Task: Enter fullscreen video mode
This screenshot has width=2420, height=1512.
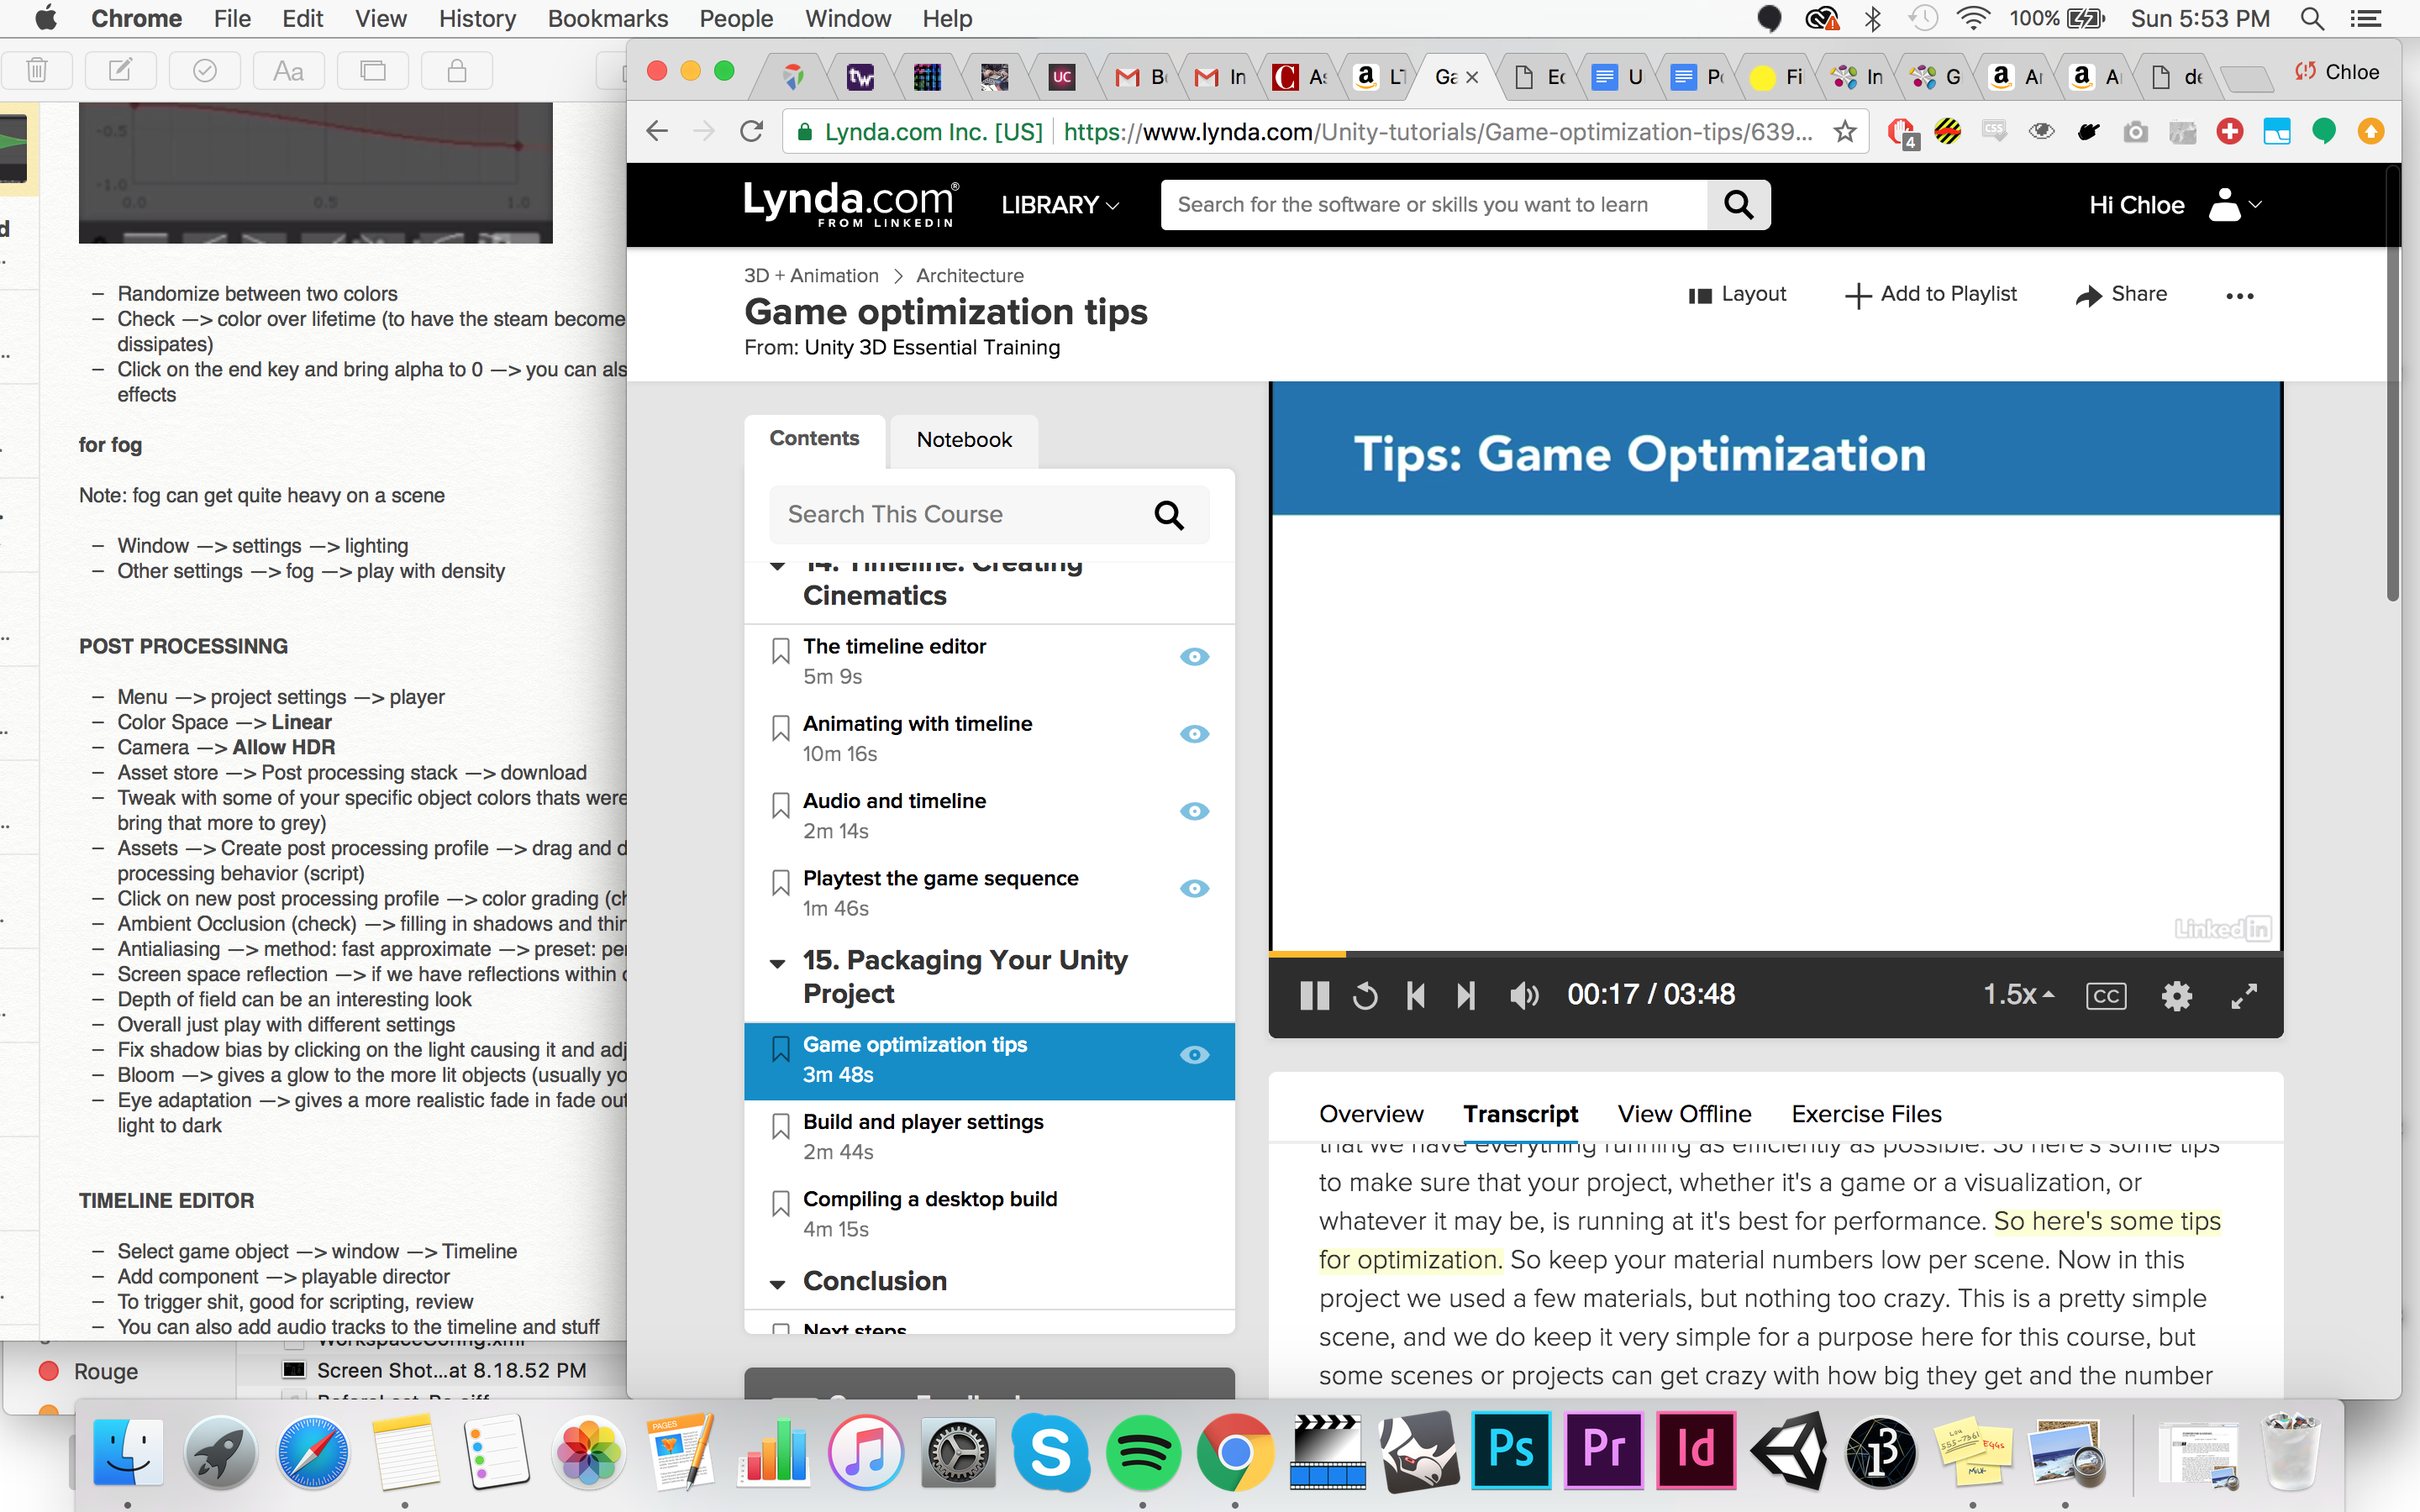Action: (x=2244, y=996)
